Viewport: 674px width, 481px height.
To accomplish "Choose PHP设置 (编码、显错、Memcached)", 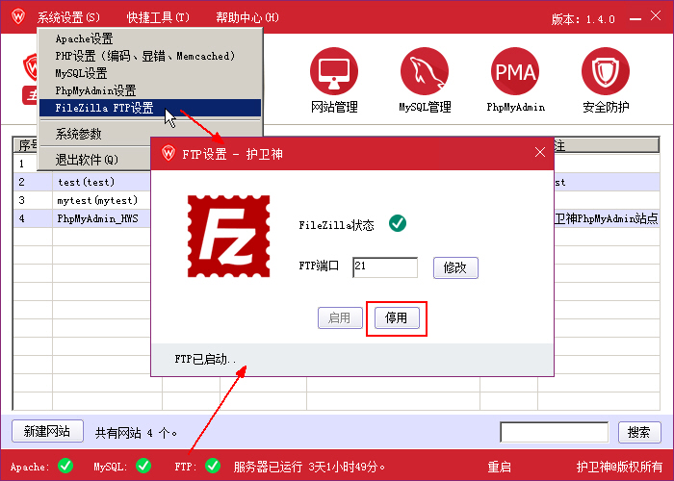I will pos(150,56).
